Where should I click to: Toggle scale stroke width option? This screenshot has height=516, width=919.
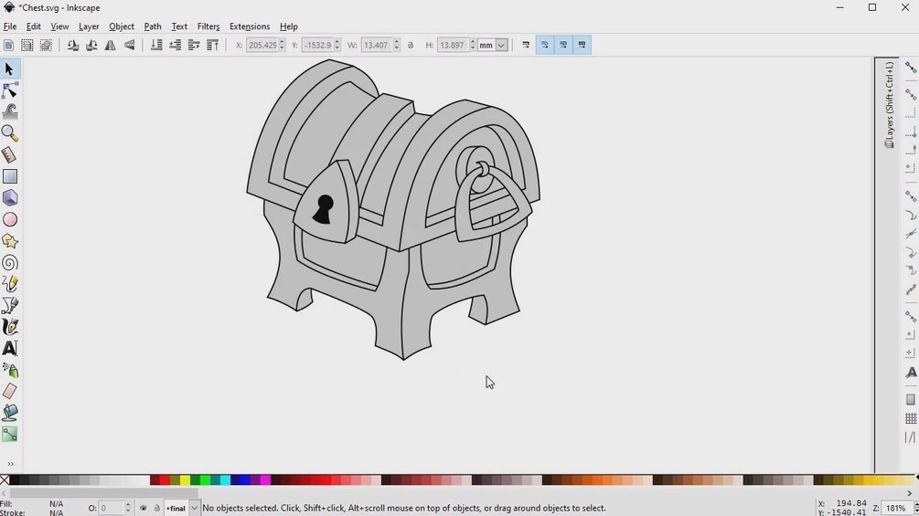point(526,45)
